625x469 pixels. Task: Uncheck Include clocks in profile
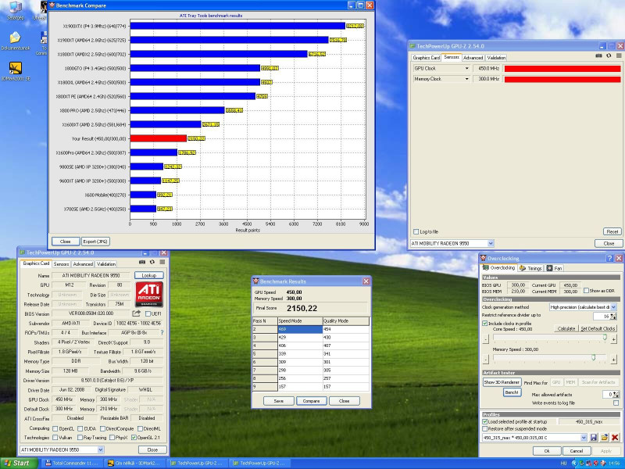(x=485, y=324)
